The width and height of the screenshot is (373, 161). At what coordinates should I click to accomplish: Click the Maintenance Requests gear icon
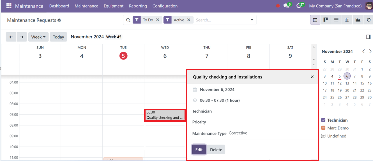[x=59, y=20]
